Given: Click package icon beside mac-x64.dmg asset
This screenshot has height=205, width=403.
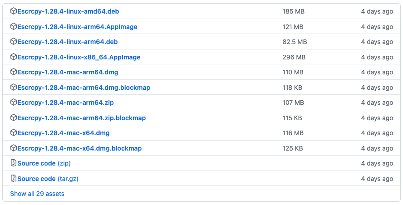Looking at the screenshot, I should [x=14, y=133].
